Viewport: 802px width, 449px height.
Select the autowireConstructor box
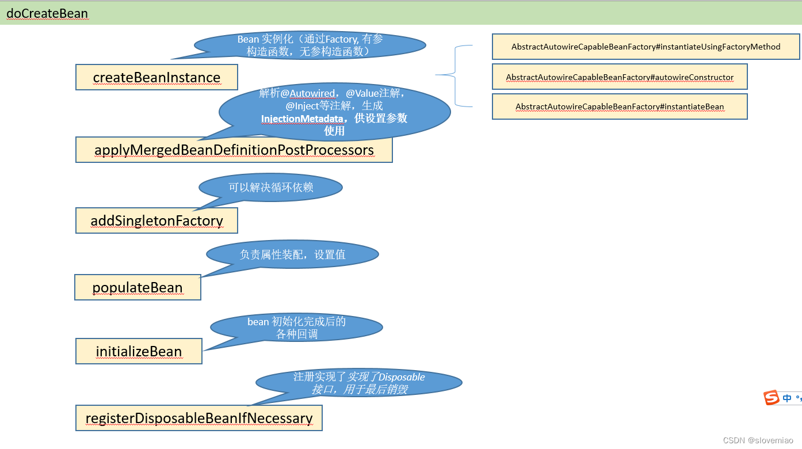coord(620,77)
